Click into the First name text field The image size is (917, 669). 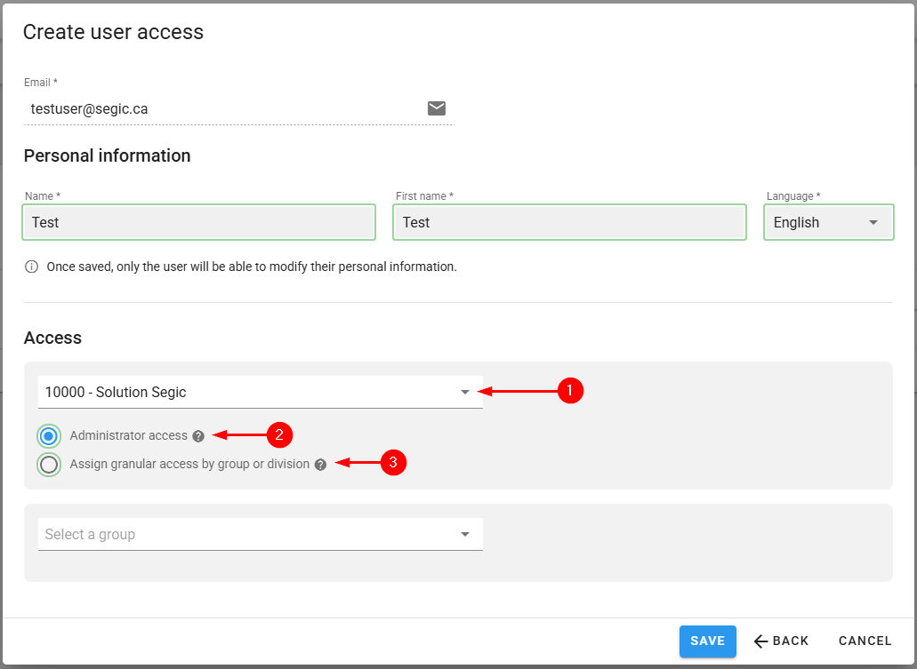569,222
